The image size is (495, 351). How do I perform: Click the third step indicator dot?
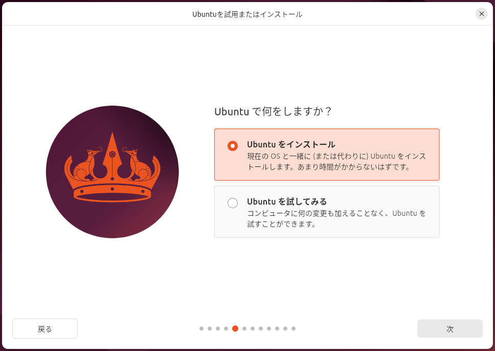(x=218, y=329)
